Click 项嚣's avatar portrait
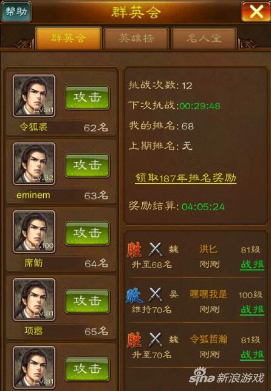 click(34, 299)
